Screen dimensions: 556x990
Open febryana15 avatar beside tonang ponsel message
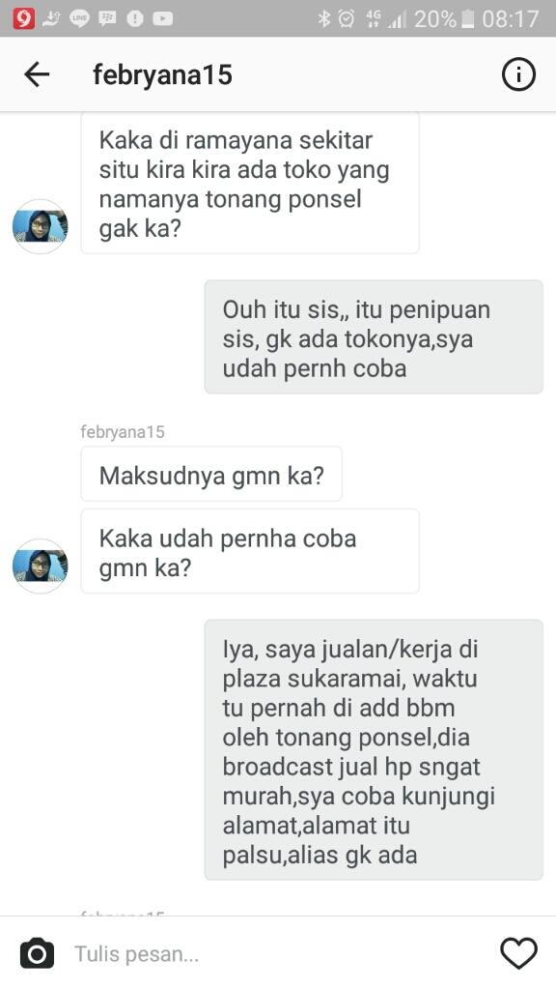click(x=41, y=226)
